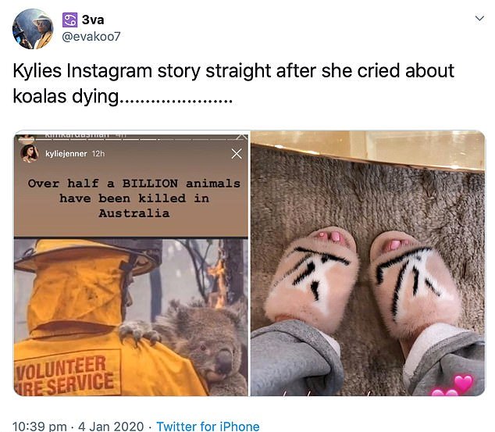
Task: Open the 10:39 pm tweet timestamp
Action: 40,427
